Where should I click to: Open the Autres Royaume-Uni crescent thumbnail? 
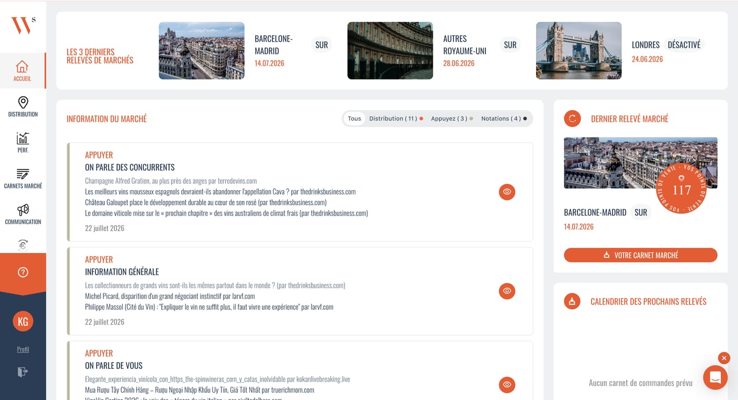[x=390, y=51]
